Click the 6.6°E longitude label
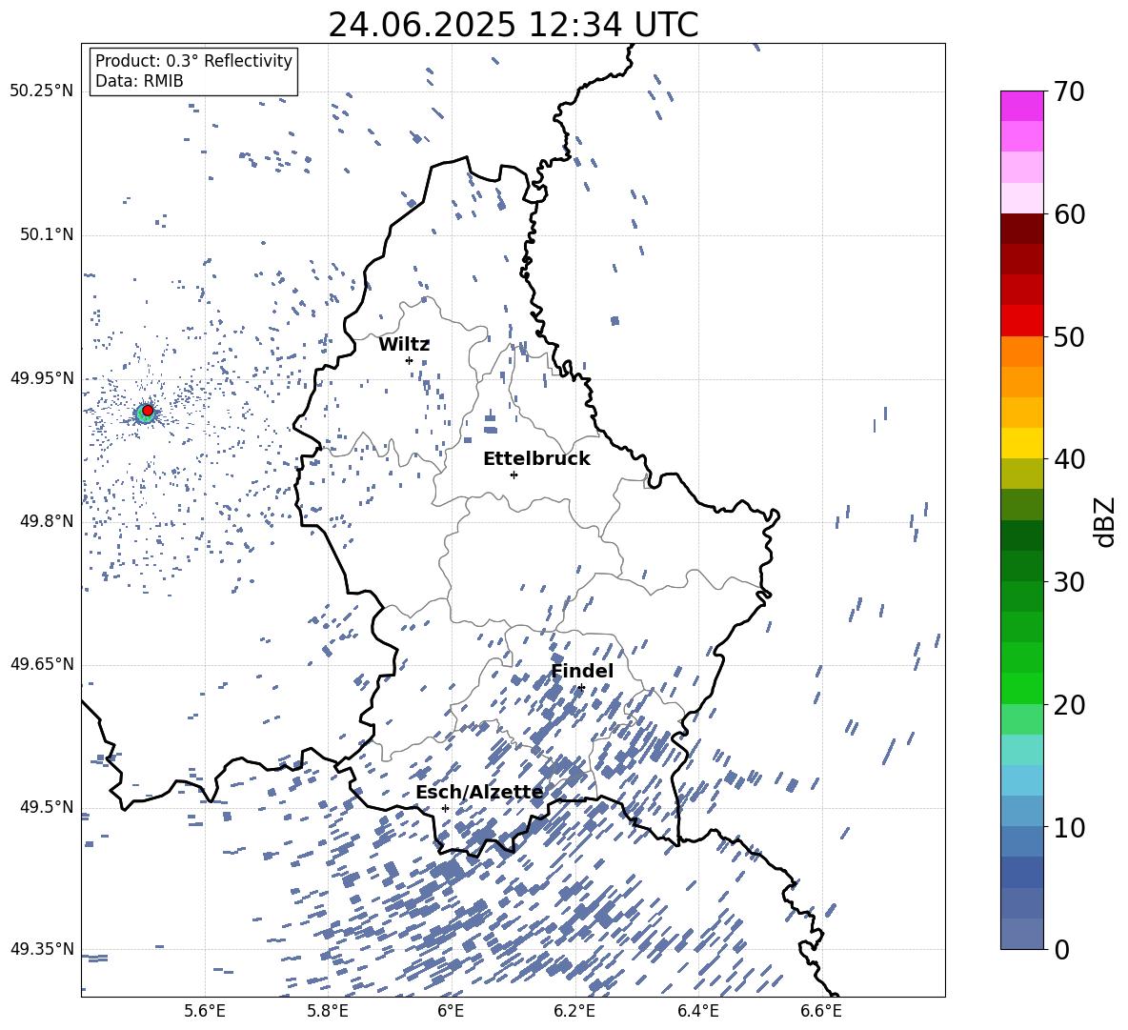 click(x=821, y=1011)
